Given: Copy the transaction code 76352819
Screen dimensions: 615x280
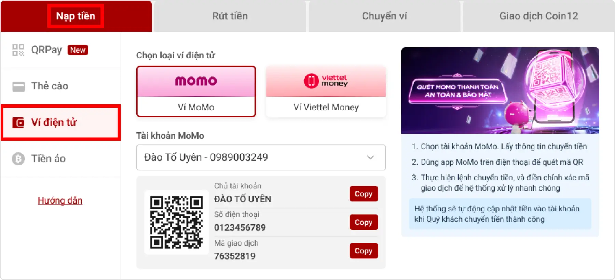Looking at the screenshot, I should pyautogui.click(x=364, y=251).
